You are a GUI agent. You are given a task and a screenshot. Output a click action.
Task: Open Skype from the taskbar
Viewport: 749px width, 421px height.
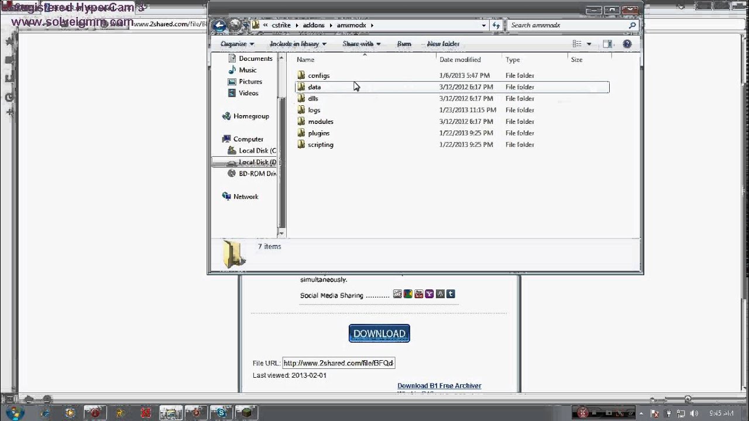pos(221,413)
